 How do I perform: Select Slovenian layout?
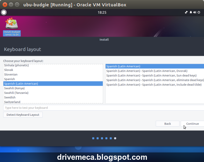(x=53, y=74)
